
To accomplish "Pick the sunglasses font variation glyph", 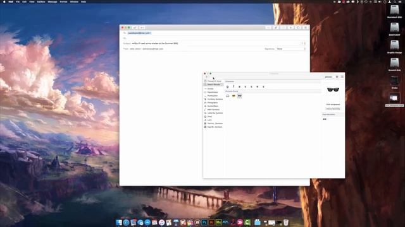I will (x=325, y=119).
